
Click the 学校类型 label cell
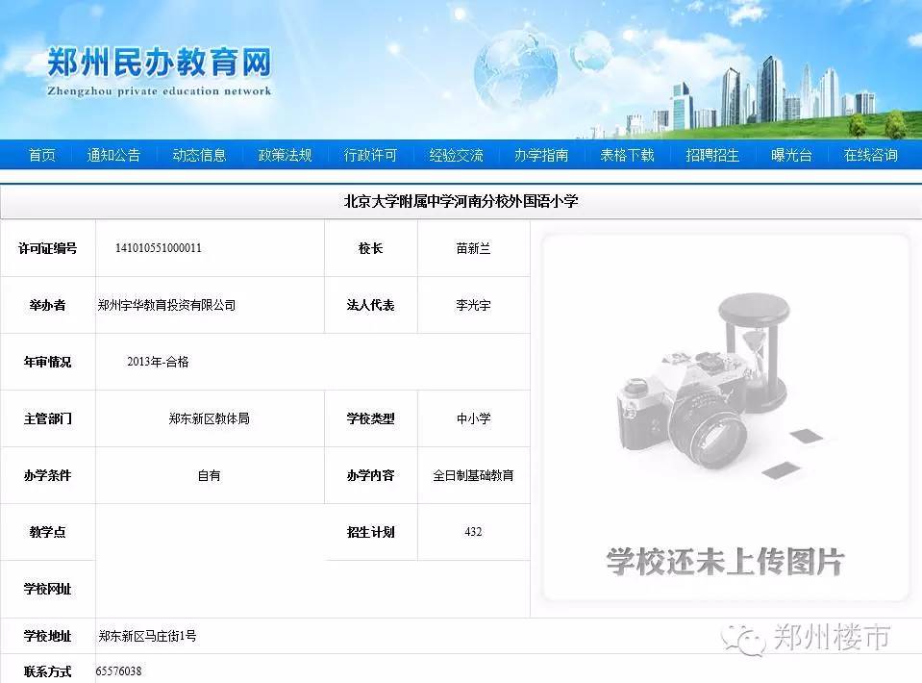(370, 418)
